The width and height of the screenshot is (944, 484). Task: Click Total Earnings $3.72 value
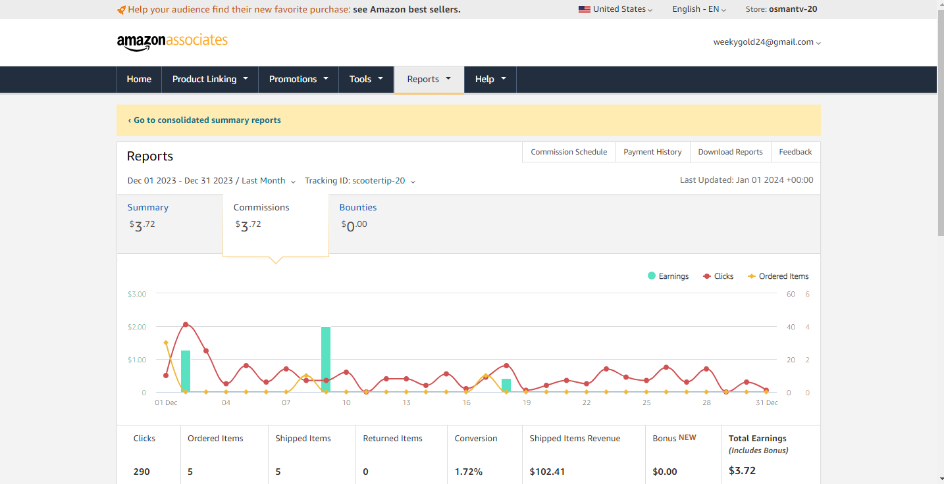click(x=743, y=471)
